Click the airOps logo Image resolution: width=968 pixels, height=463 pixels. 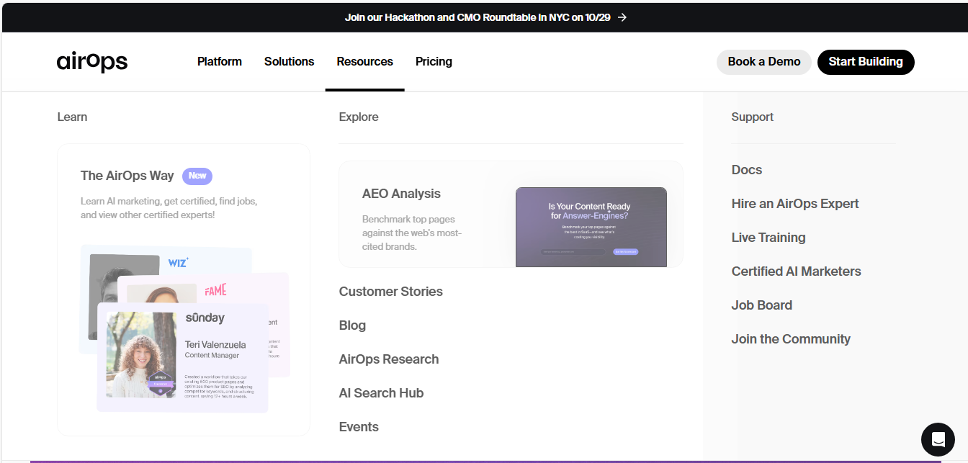pyautogui.click(x=92, y=62)
